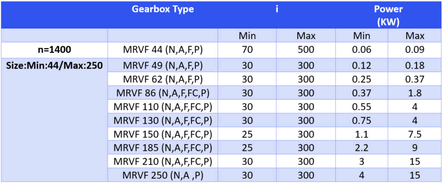The width and height of the screenshot is (443, 184).
Task: Click "Min" subheader under Power (KW)
Action: (x=361, y=36)
